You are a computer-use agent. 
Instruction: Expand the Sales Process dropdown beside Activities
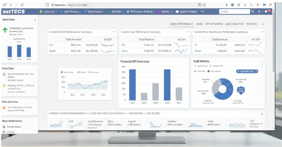click(94, 11)
